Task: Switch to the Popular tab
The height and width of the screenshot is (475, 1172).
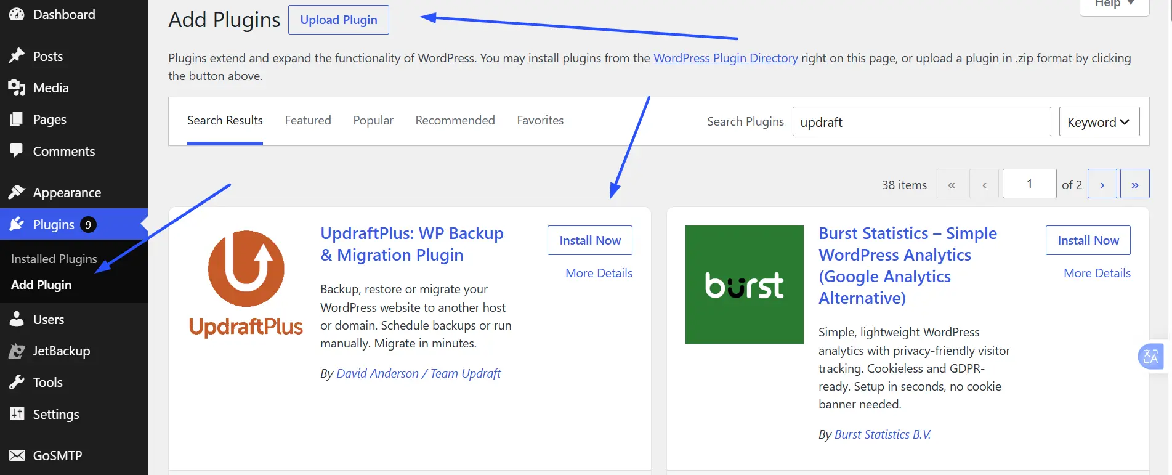Action: point(373,120)
